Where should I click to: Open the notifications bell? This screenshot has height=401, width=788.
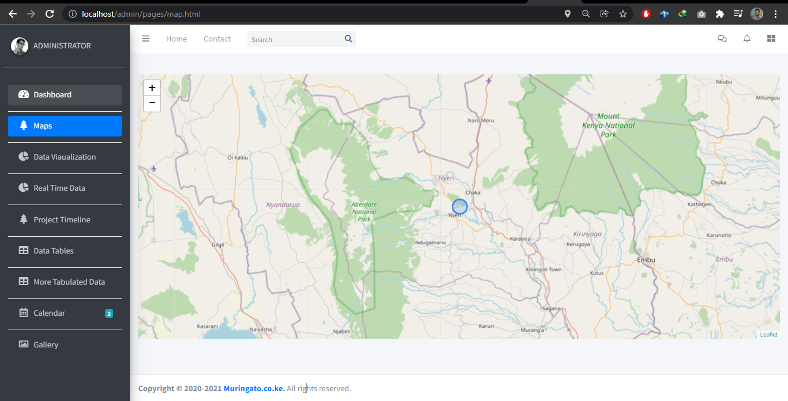pyautogui.click(x=746, y=39)
